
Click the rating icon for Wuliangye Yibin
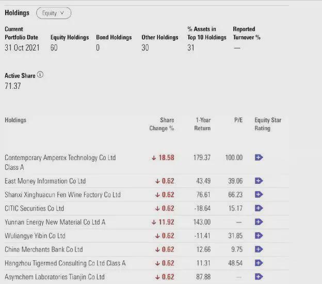(259, 235)
